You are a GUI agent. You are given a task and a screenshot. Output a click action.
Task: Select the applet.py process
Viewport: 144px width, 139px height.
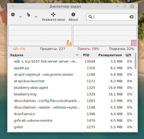click(x=71, y=68)
